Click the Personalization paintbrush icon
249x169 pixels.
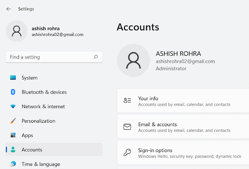click(x=13, y=121)
